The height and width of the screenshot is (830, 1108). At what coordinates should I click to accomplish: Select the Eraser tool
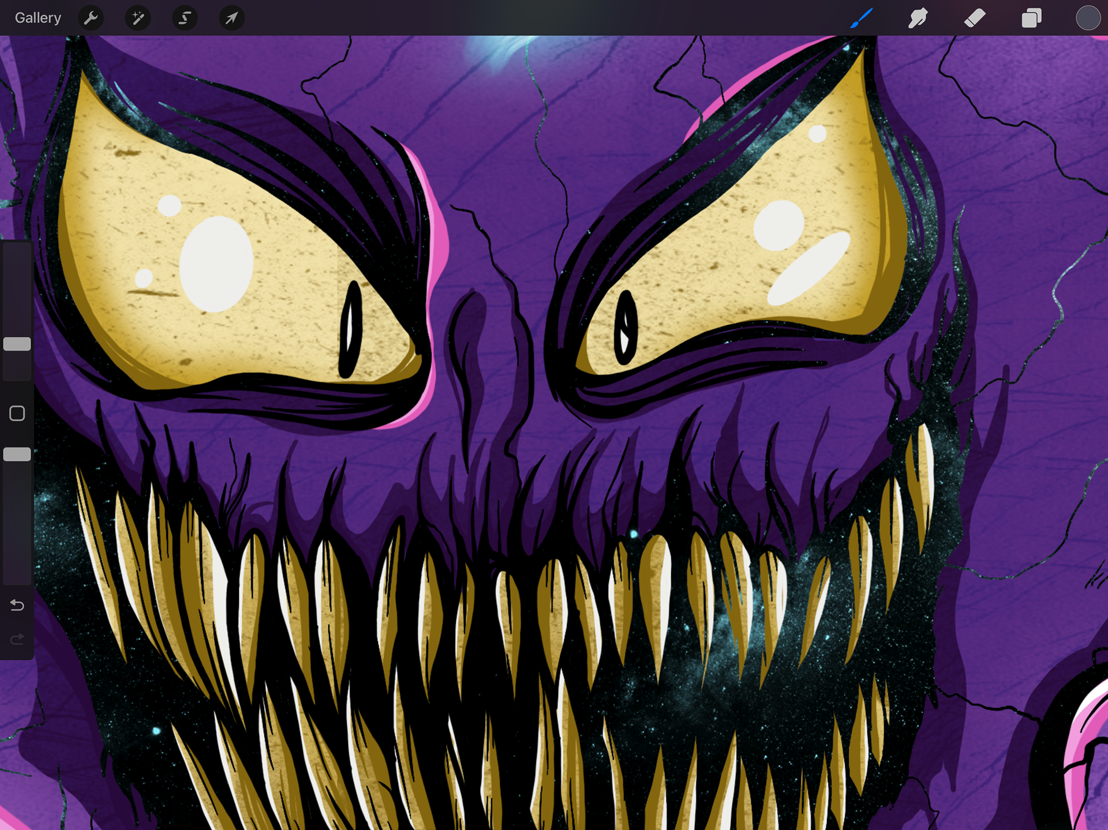coord(975,18)
